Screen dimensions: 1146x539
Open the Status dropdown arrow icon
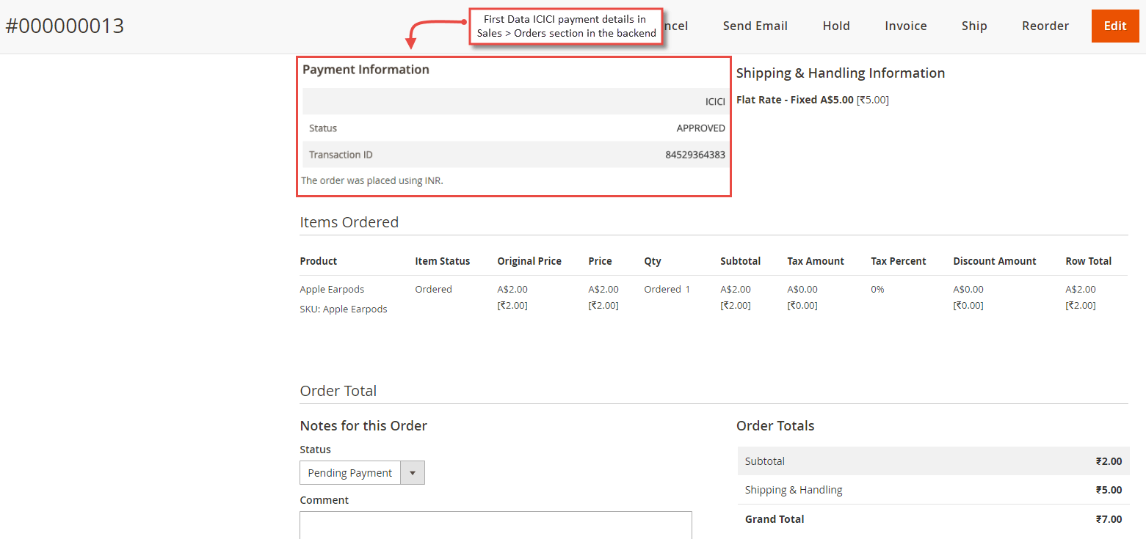[x=412, y=472]
